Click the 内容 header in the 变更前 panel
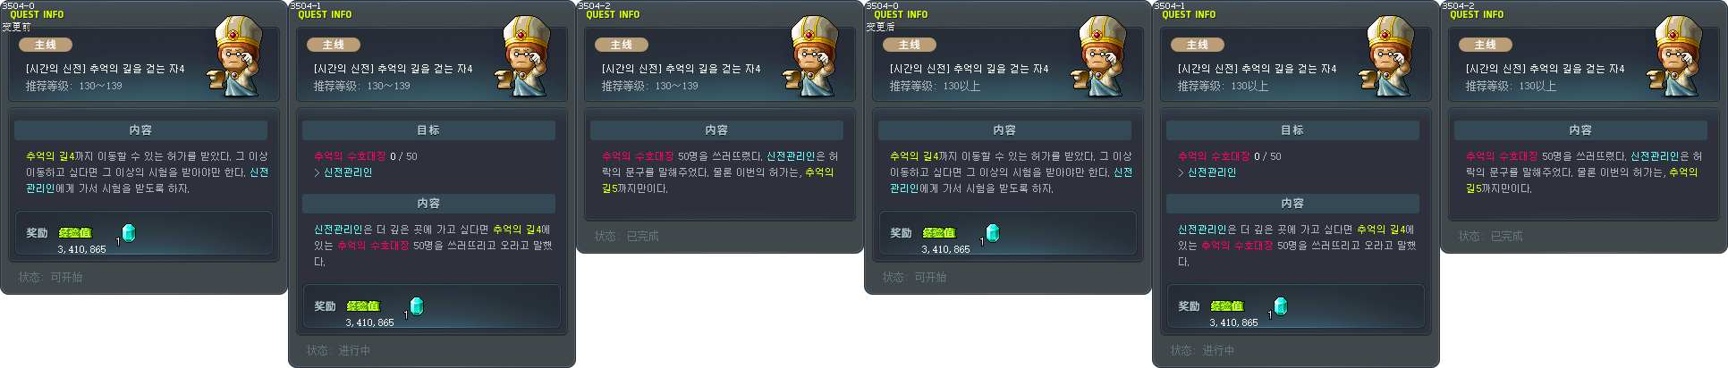Image resolution: width=1728 pixels, height=368 pixels. click(x=140, y=130)
